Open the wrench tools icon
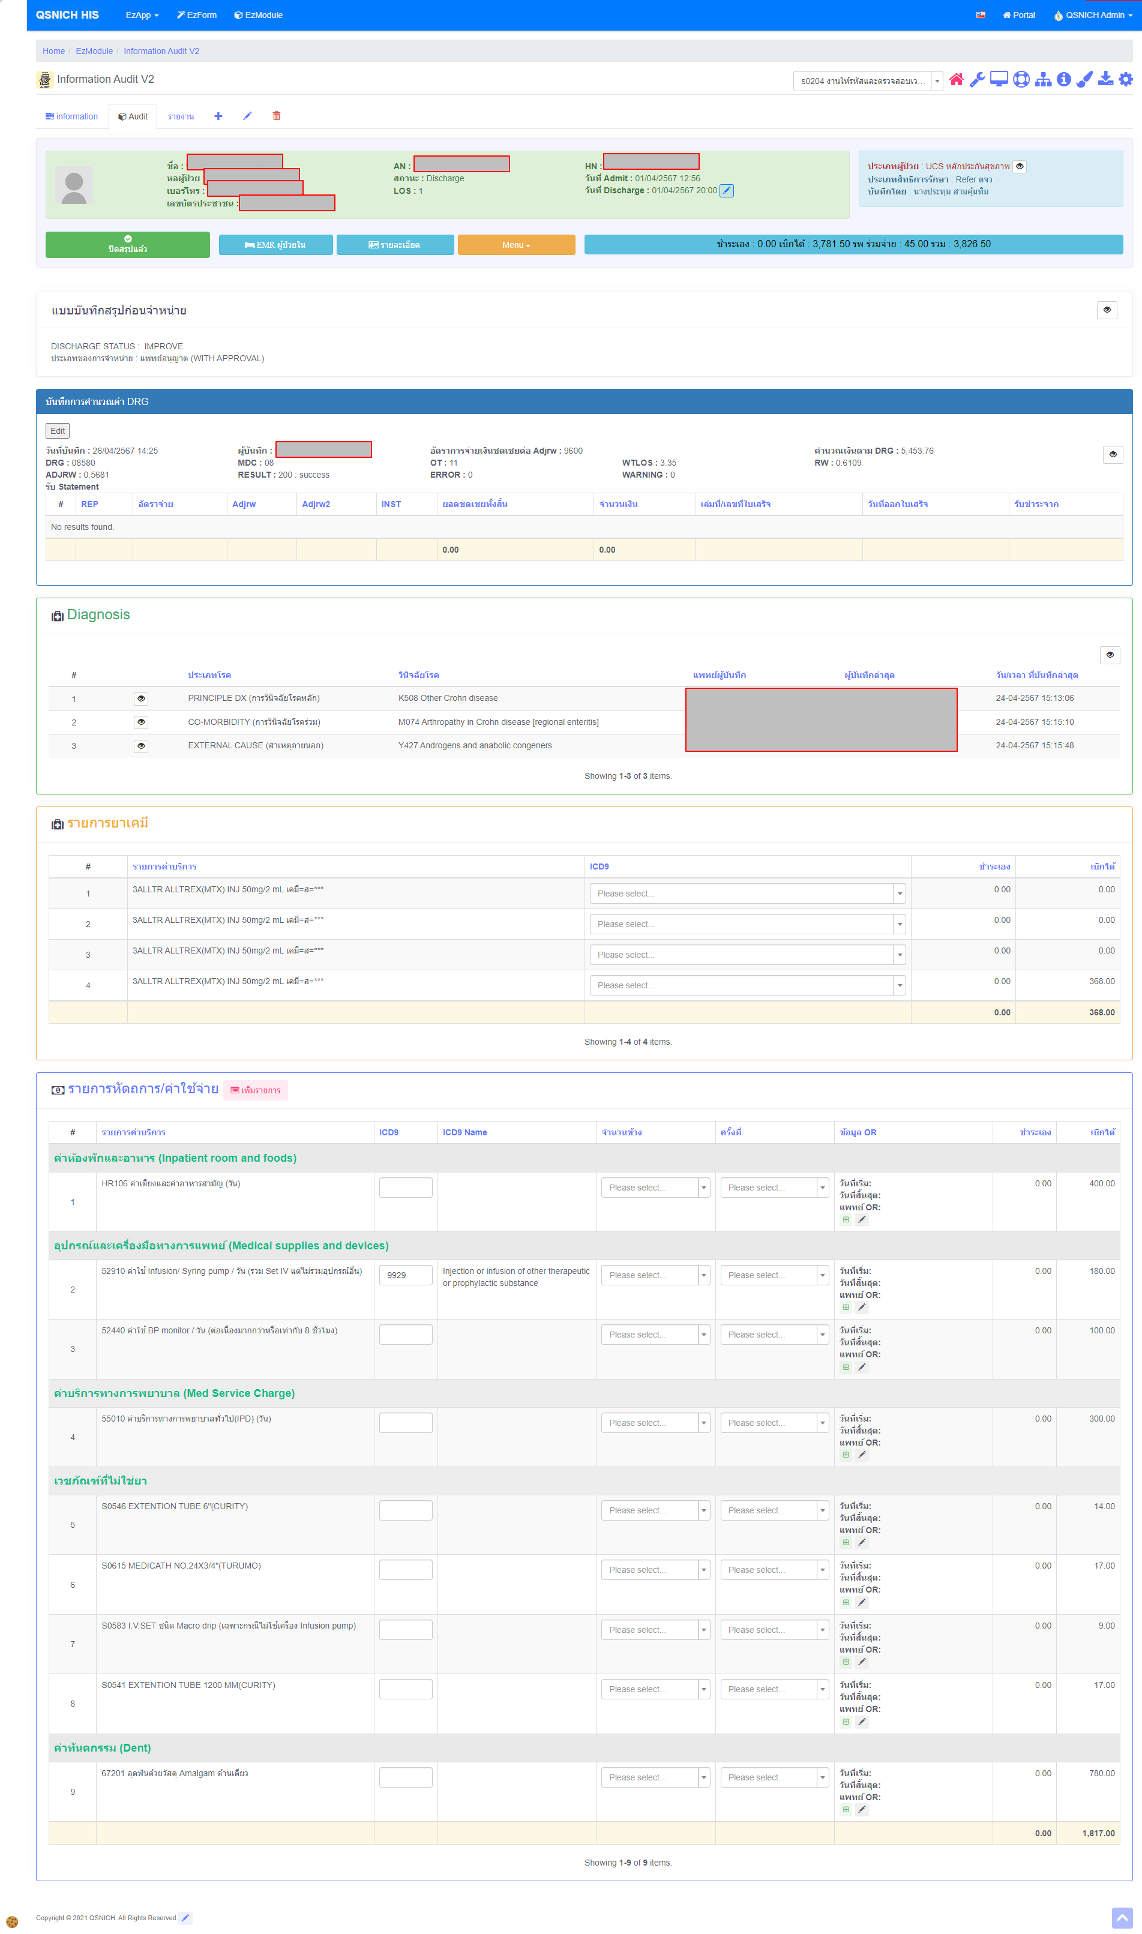This screenshot has width=1142, height=1934. (976, 80)
